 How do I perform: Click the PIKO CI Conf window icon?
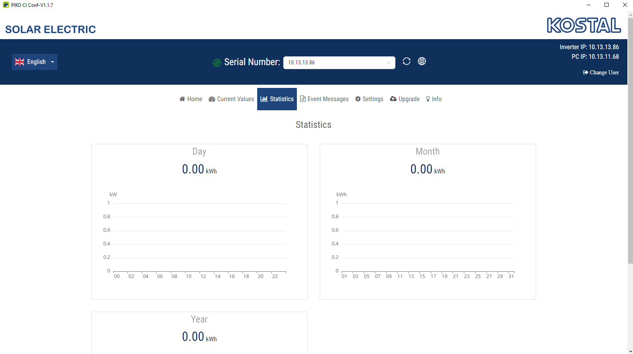coord(6,5)
